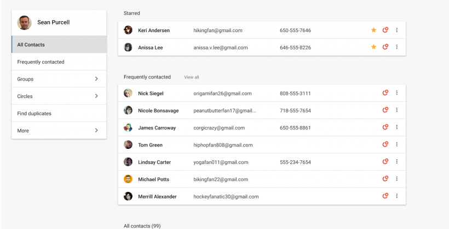Click the Google+ circle icon for Keri Andersen

pos(385,31)
